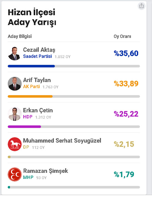Click the MHP party label text

pos(28,177)
